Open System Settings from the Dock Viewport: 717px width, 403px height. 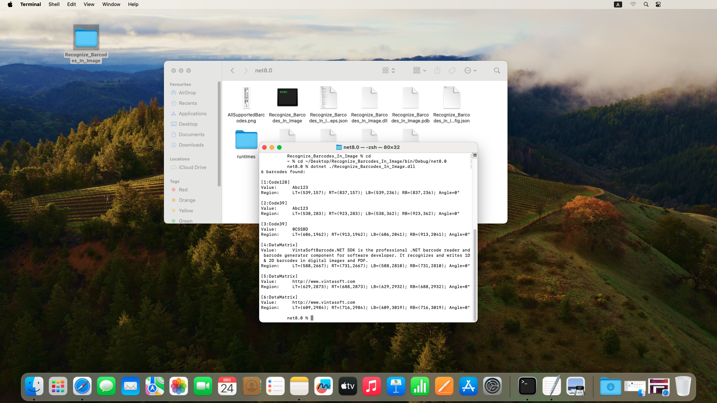492,386
